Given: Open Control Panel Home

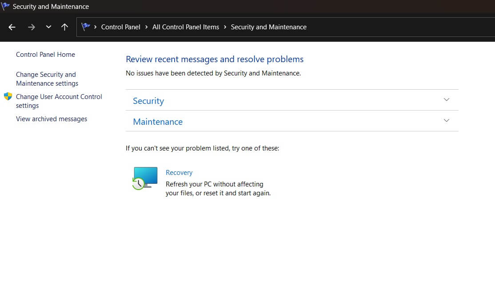Looking at the screenshot, I should 45,54.
